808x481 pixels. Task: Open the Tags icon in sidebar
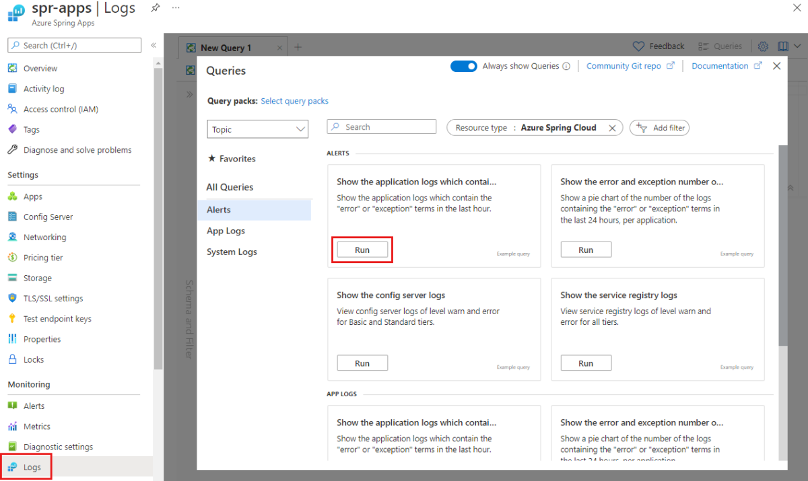(x=12, y=129)
